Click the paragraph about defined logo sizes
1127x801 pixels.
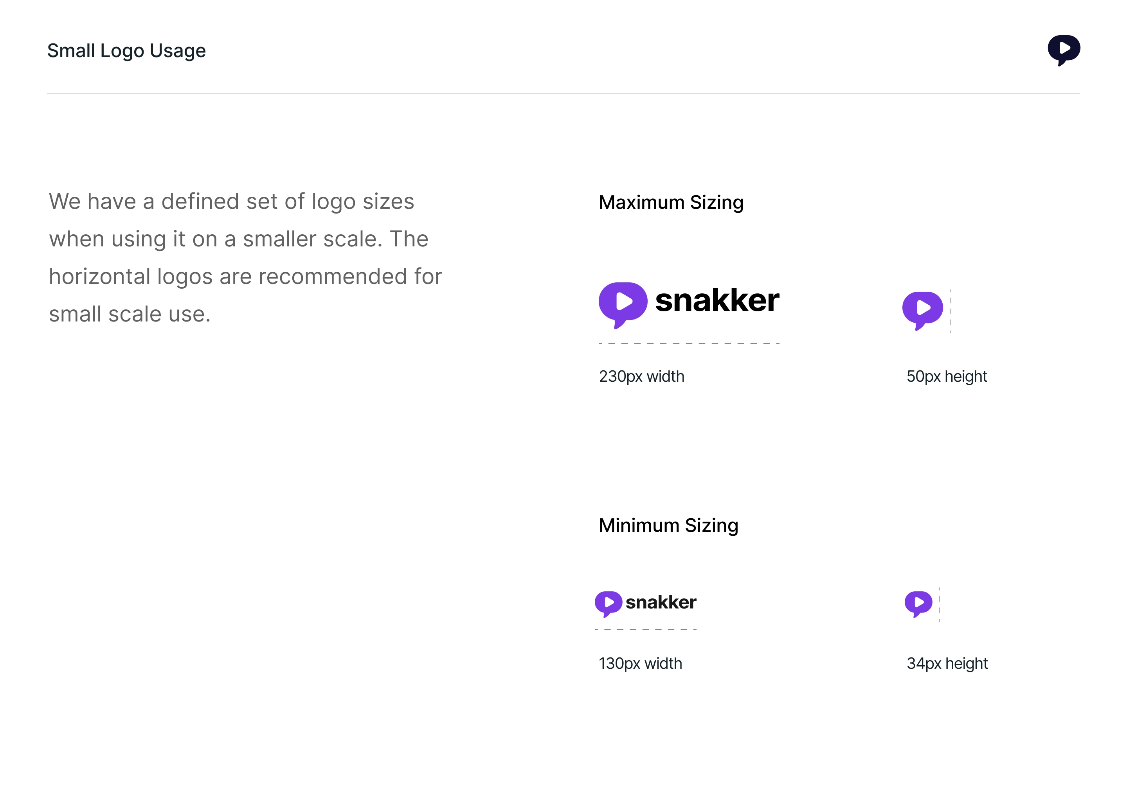[x=245, y=257]
